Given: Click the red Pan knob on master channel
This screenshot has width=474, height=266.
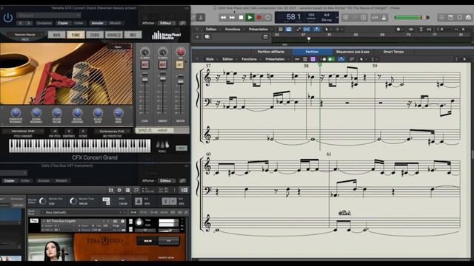Looking at the screenshot, I should [x=181, y=52].
